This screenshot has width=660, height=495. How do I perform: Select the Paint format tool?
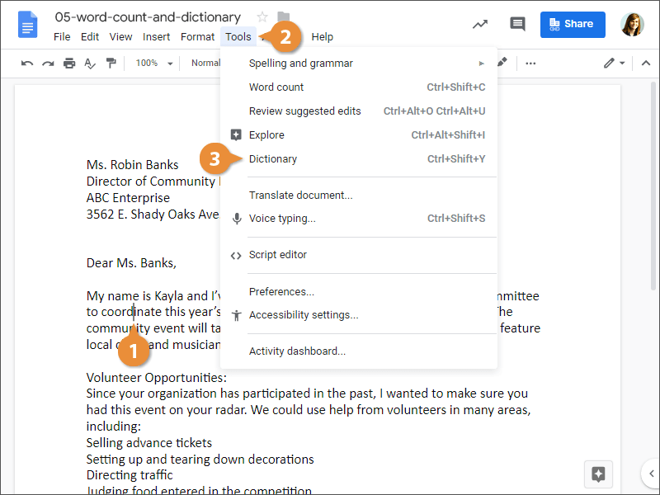(111, 63)
